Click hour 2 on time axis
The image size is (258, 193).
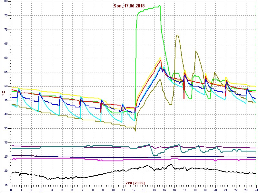pos(31,190)
